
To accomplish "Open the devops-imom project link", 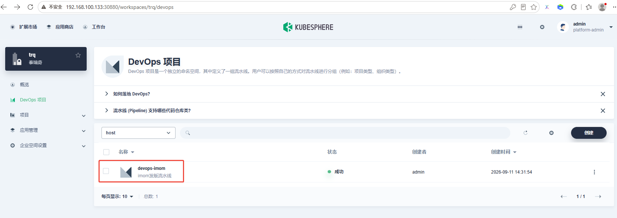I will (x=151, y=168).
